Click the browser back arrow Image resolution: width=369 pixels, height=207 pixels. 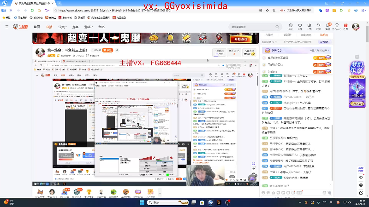18,10
